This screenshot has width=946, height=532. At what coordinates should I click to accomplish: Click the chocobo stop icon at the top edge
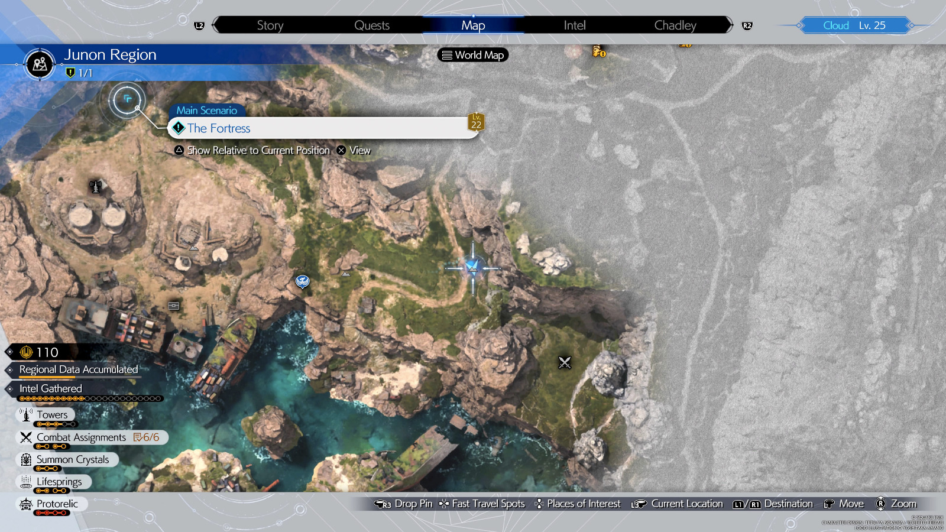pyautogui.click(x=598, y=51)
